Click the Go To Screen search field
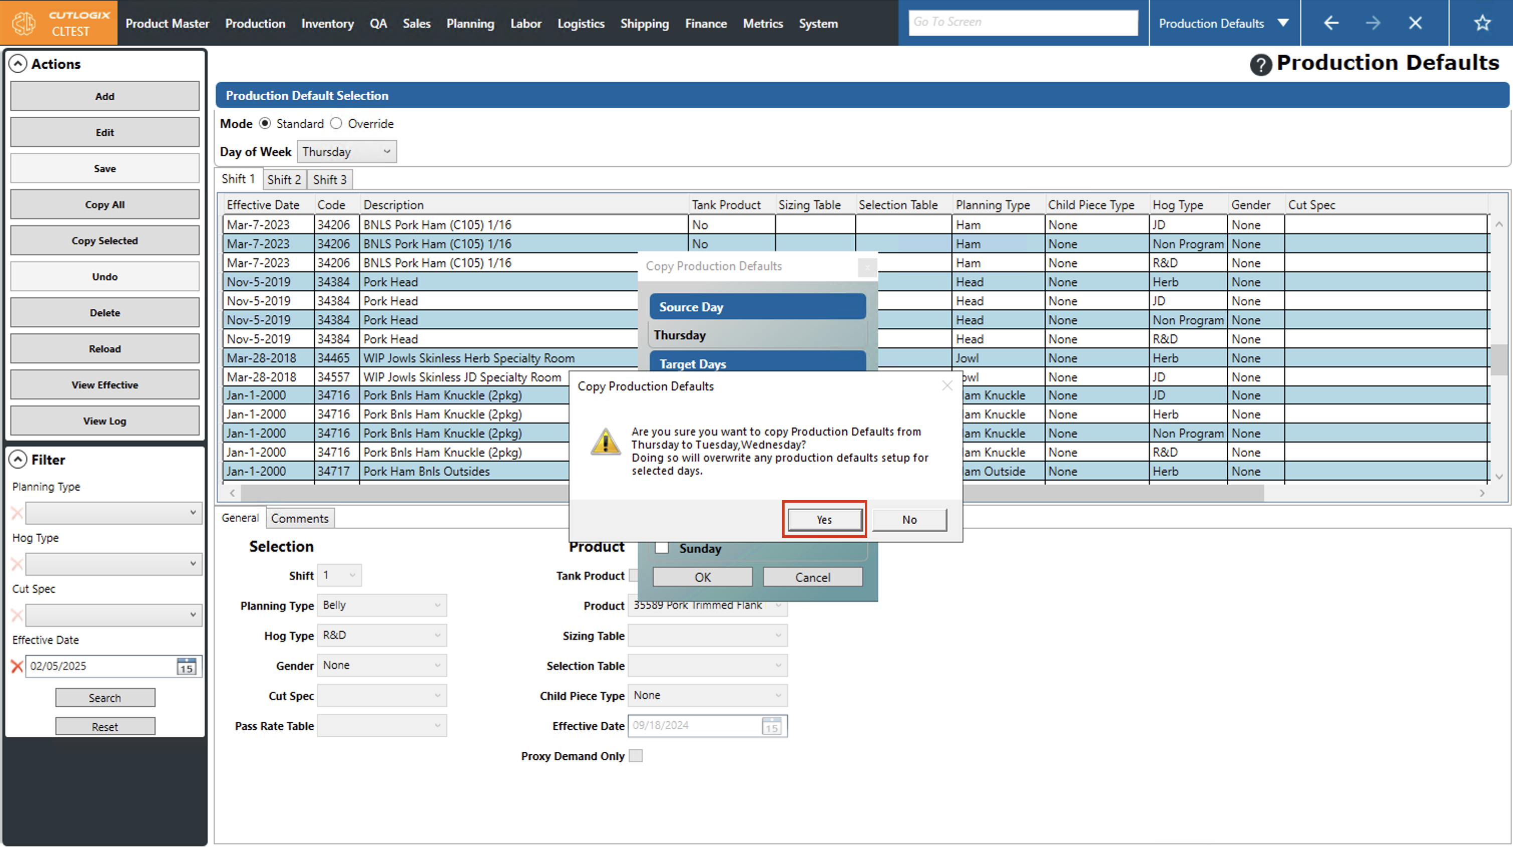This screenshot has width=1513, height=847. [x=1023, y=23]
